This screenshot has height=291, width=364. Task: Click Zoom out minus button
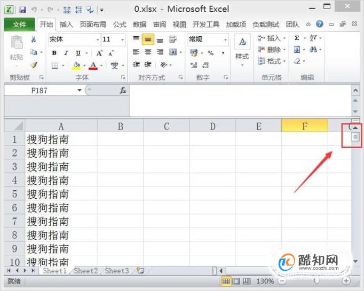click(x=282, y=281)
